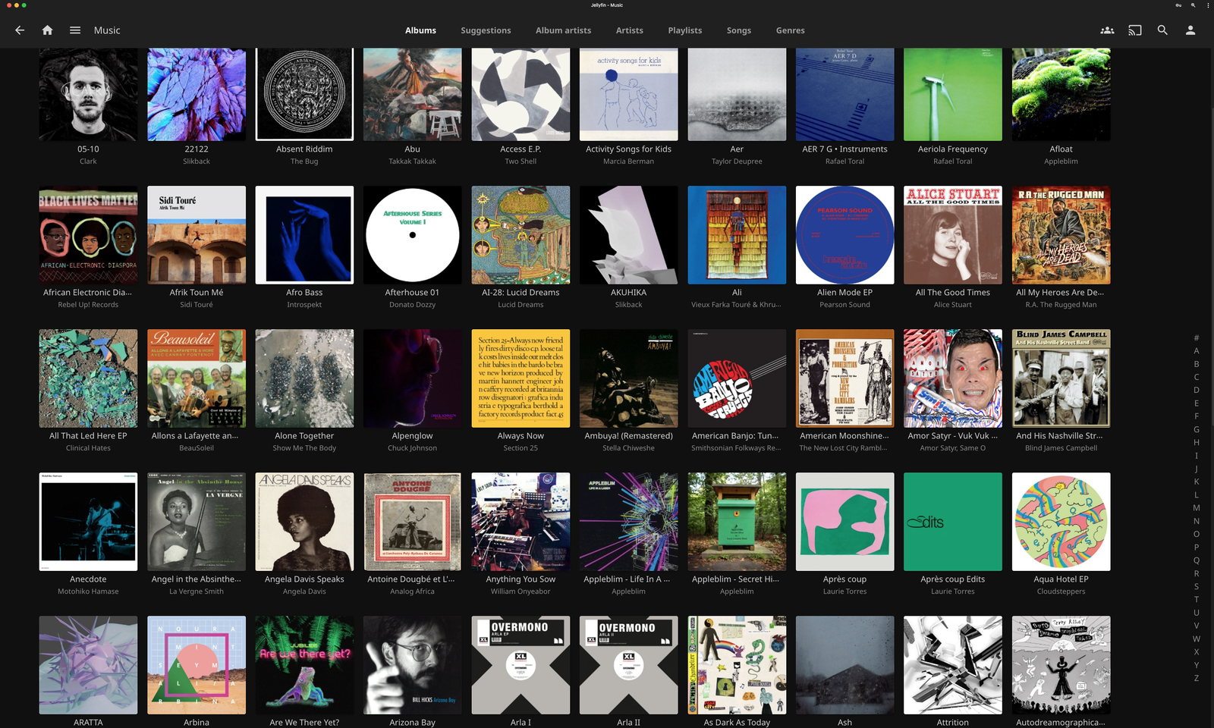Click the artist link Motohiko Hamase

click(x=88, y=591)
